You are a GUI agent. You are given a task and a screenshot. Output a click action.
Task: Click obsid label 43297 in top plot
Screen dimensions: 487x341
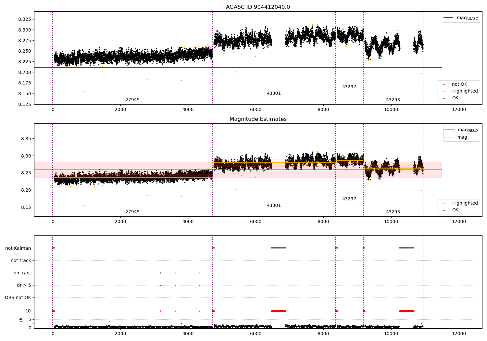pyautogui.click(x=349, y=87)
